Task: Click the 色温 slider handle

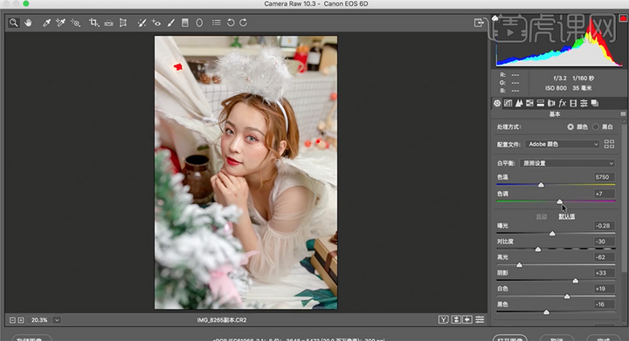Action: point(541,185)
